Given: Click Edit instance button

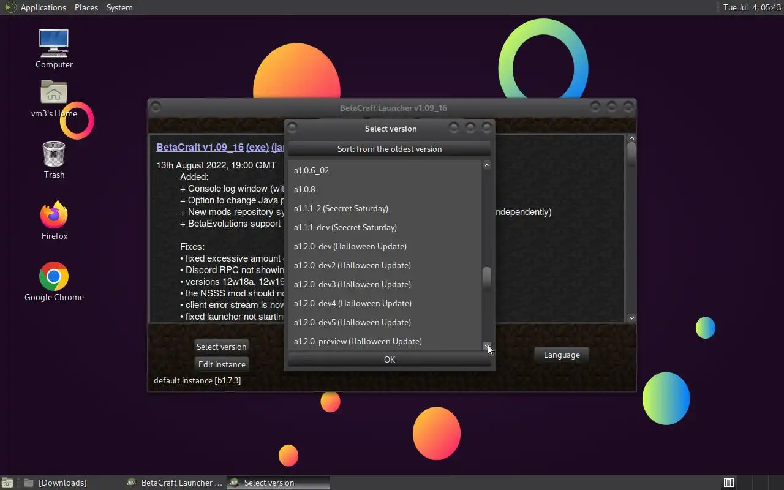Looking at the screenshot, I should (221, 364).
